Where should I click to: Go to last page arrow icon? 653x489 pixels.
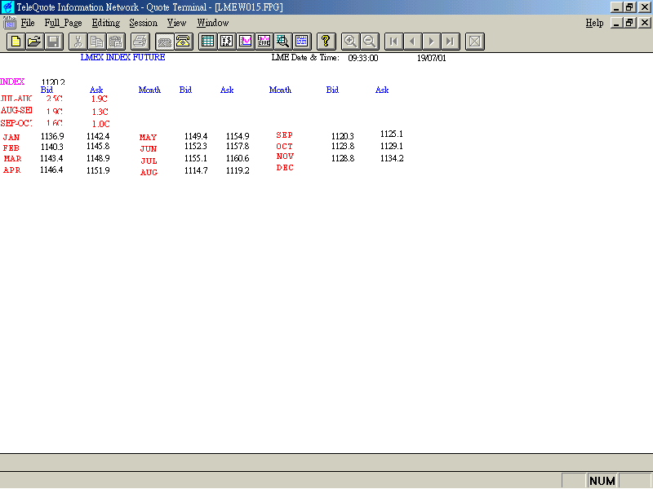pos(451,42)
